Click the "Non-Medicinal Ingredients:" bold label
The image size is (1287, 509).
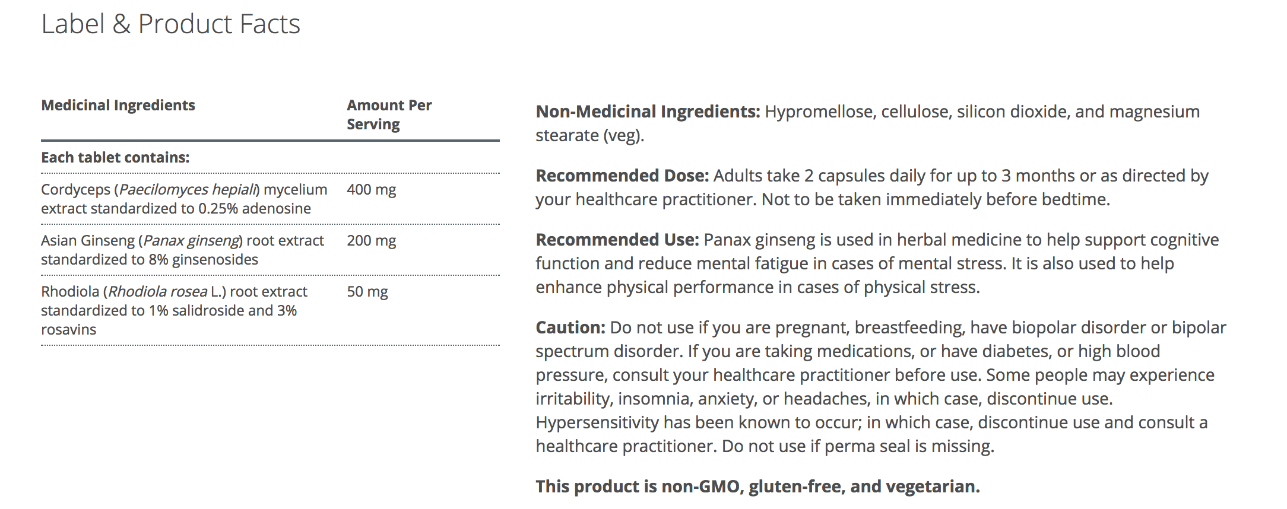[647, 112]
